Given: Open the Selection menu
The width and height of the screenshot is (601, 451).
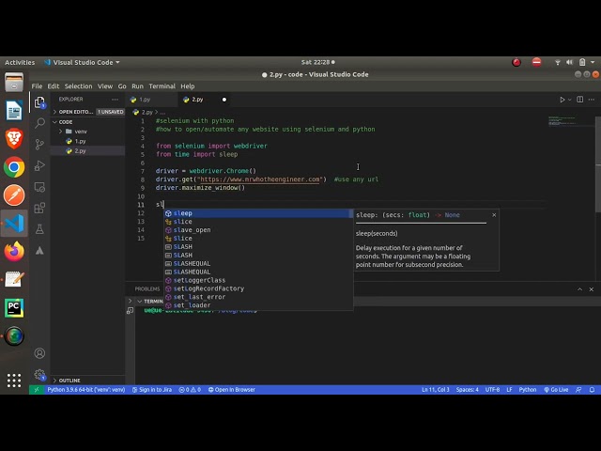Looking at the screenshot, I should [x=78, y=86].
